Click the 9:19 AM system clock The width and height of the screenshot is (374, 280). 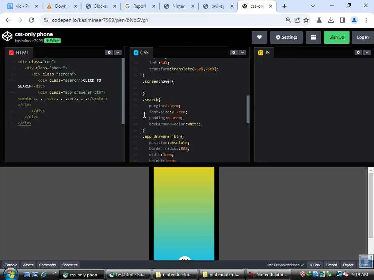tap(360, 275)
